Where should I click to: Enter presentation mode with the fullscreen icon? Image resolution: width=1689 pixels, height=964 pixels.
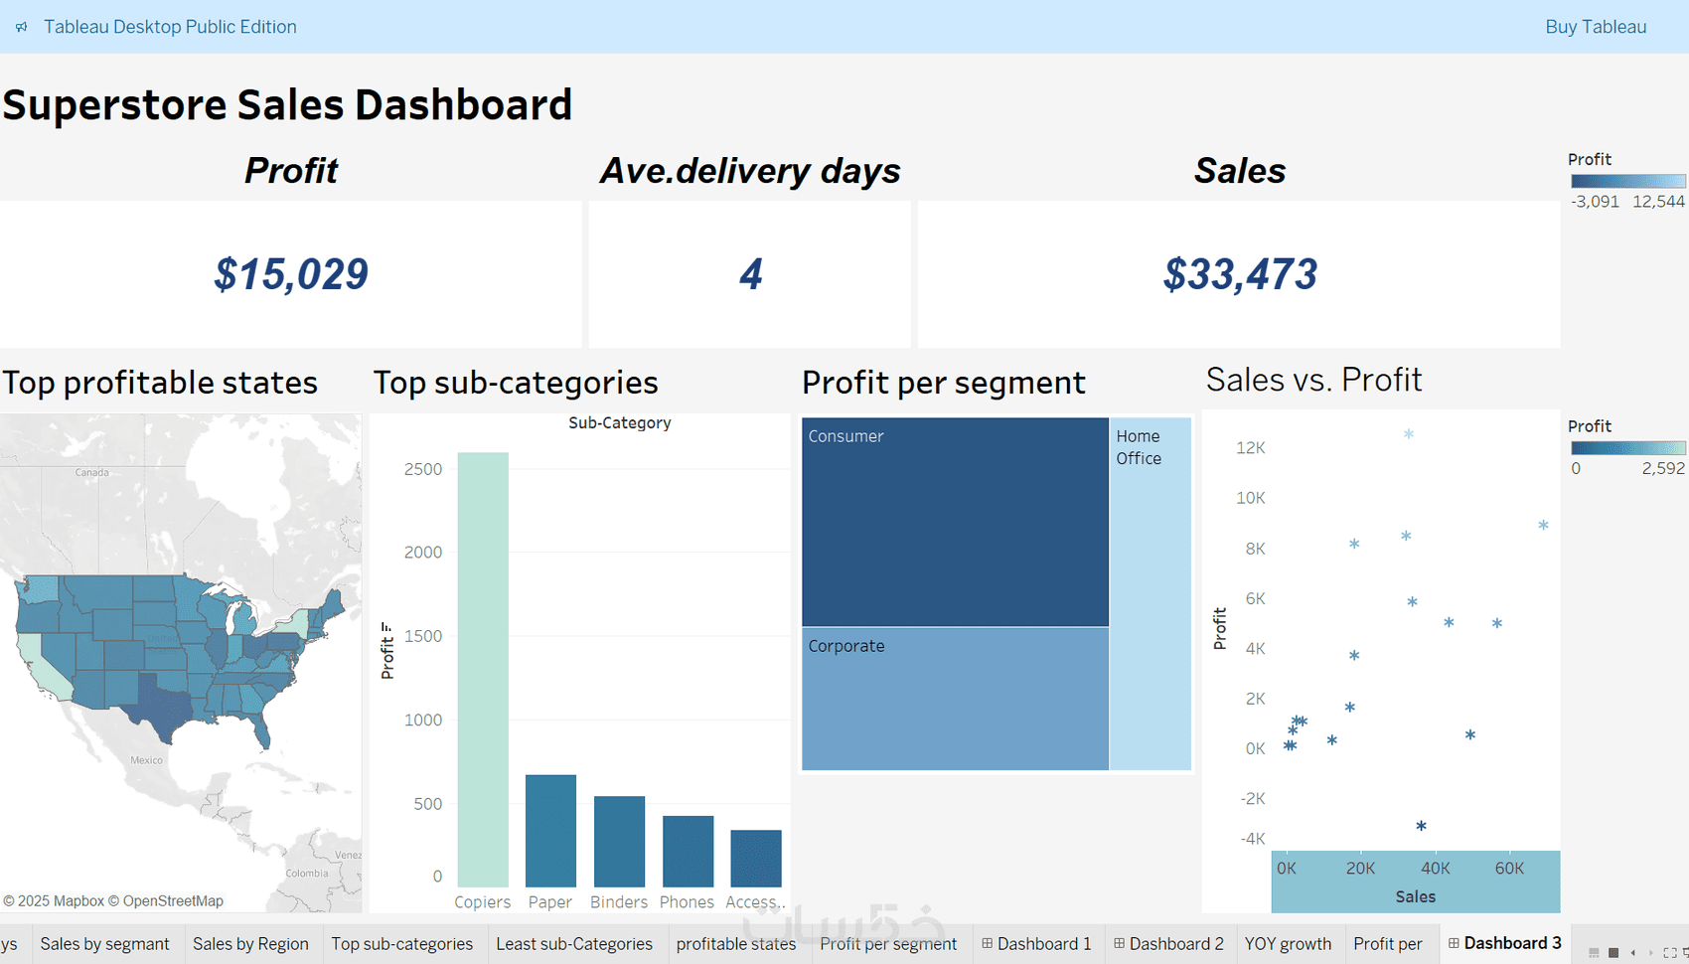(1670, 953)
